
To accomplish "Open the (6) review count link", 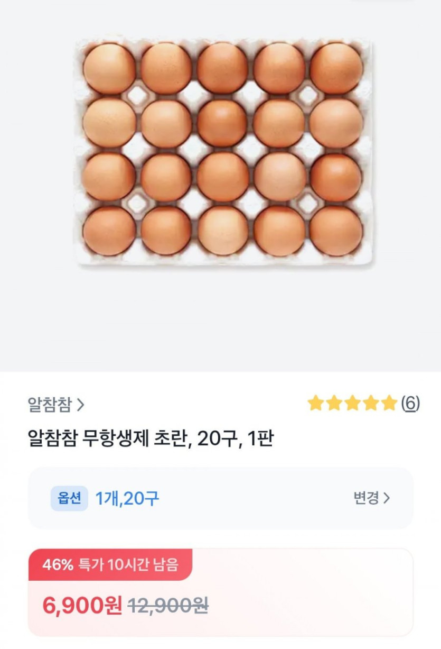I will pos(410,404).
